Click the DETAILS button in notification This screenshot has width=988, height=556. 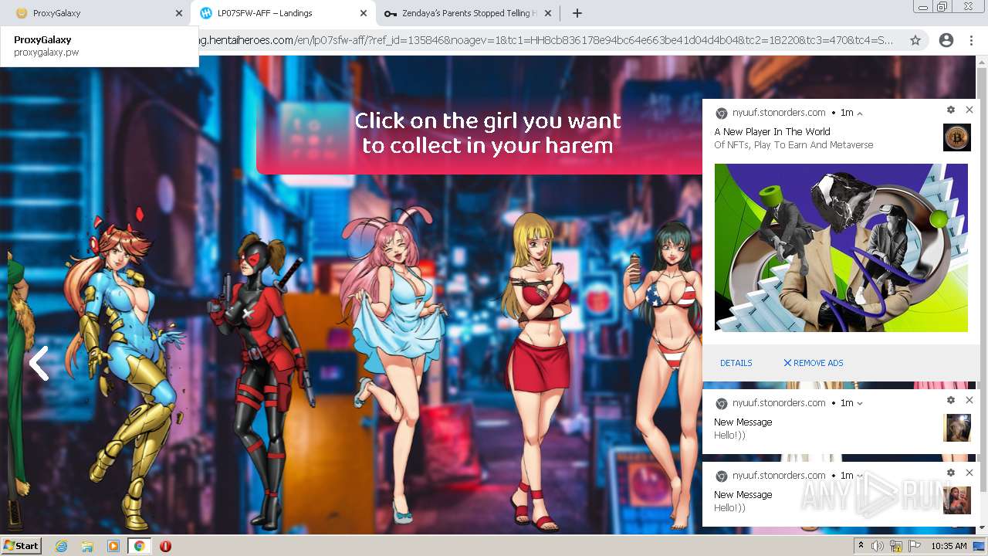[736, 363]
